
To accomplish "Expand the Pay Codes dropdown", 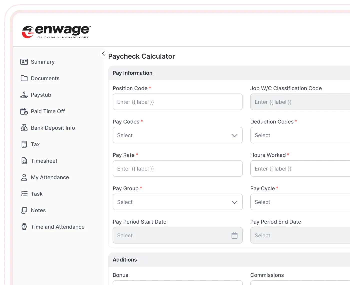I will tap(178, 135).
